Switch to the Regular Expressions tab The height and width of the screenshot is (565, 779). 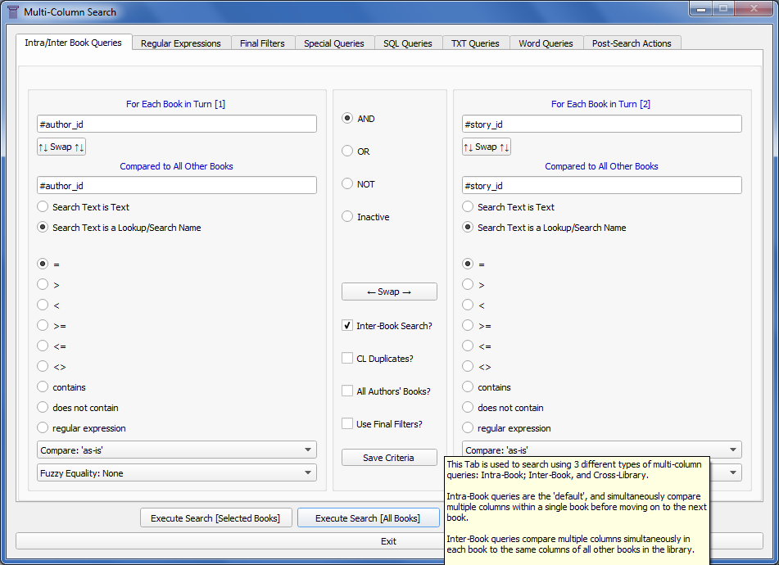181,43
